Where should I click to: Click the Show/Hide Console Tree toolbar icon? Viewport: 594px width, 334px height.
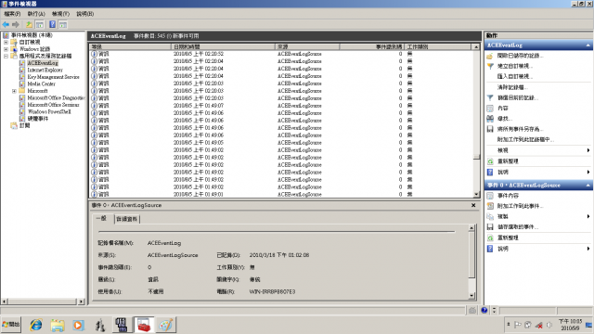point(39,25)
